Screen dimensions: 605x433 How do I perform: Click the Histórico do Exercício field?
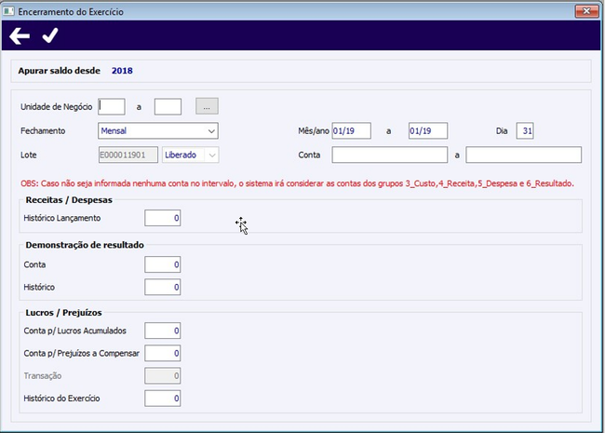pos(163,399)
